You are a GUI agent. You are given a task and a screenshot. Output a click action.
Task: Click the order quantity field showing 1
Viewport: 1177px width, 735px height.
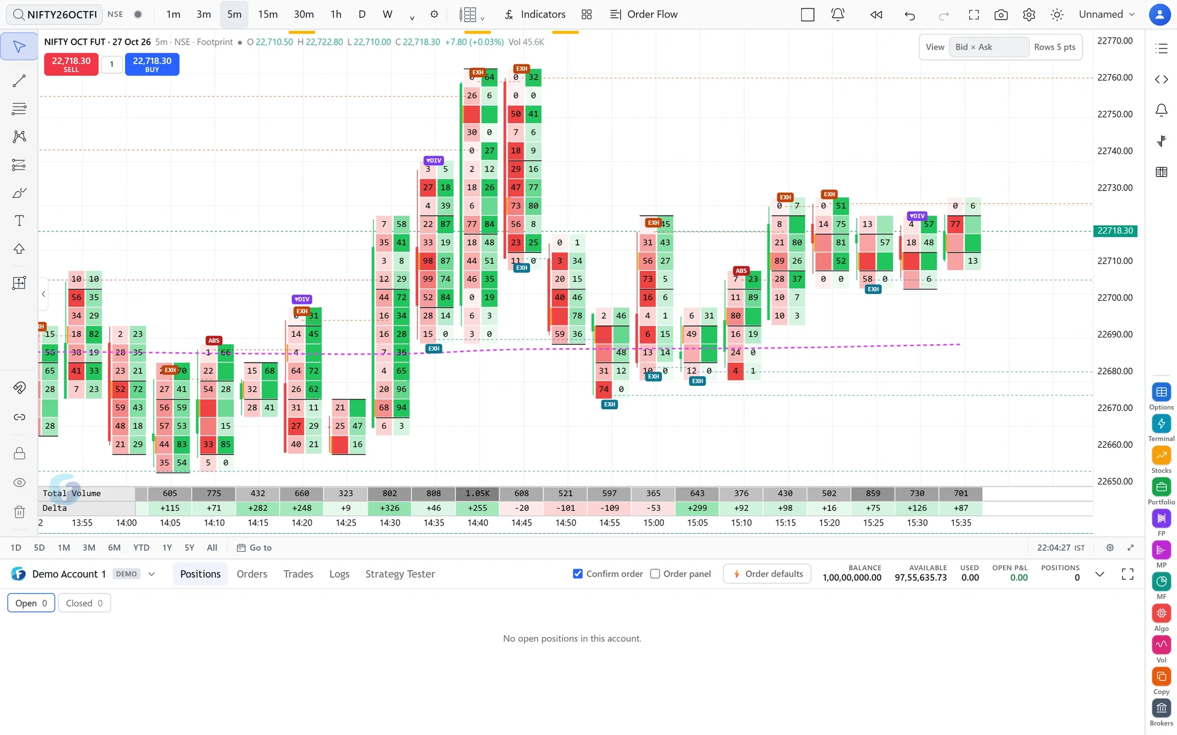click(x=112, y=64)
